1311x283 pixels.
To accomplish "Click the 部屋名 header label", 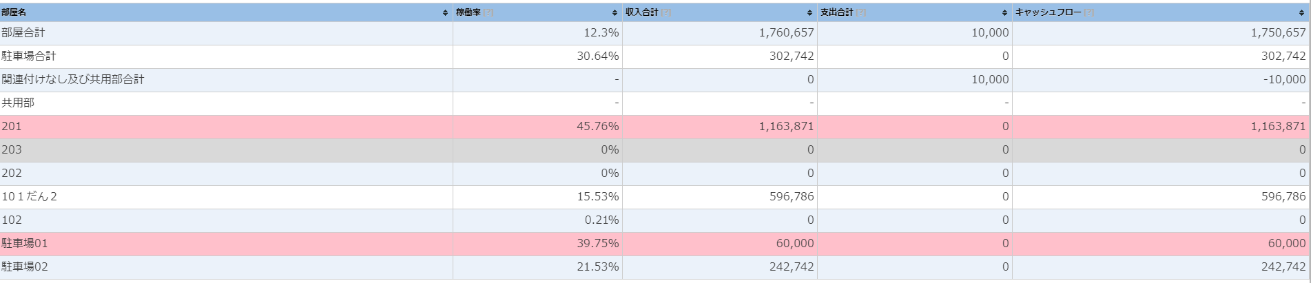I will [14, 12].
